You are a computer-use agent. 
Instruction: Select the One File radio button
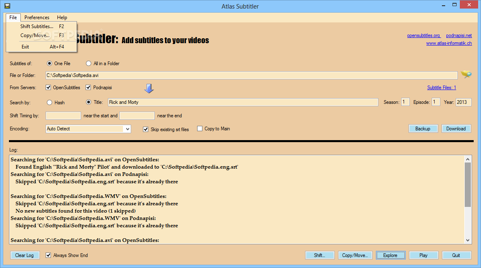click(49, 64)
